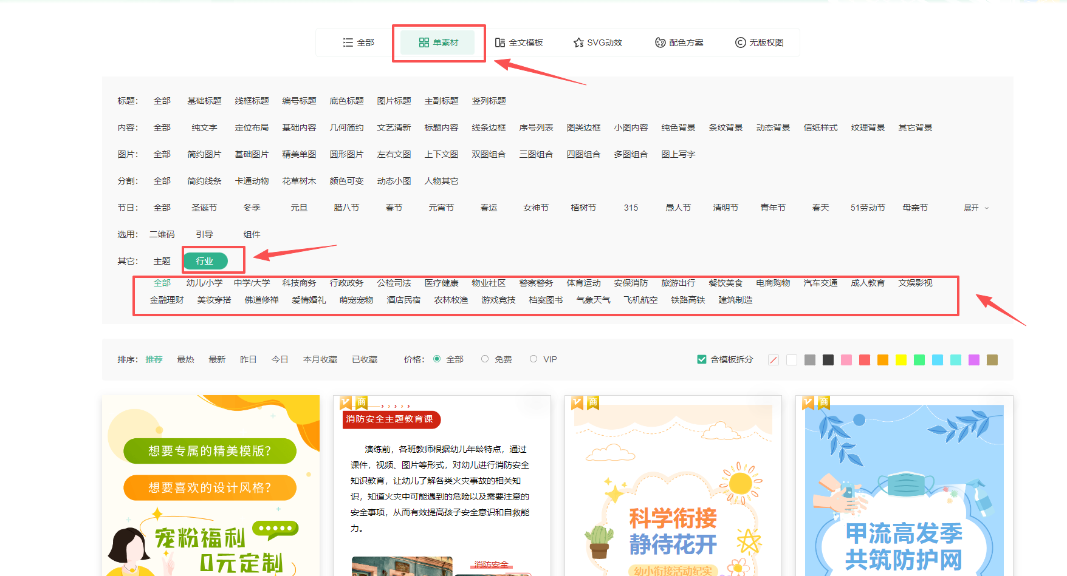Choose the 行业 filter under 其它

[205, 261]
